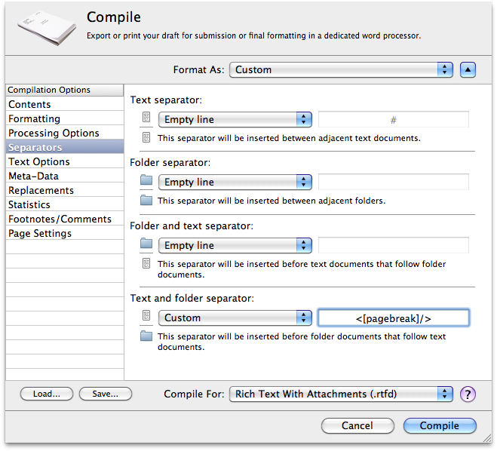The width and height of the screenshot is (497, 451).
Task: Click the manuscript stack icon beside Compile
Action: [x=47, y=28]
